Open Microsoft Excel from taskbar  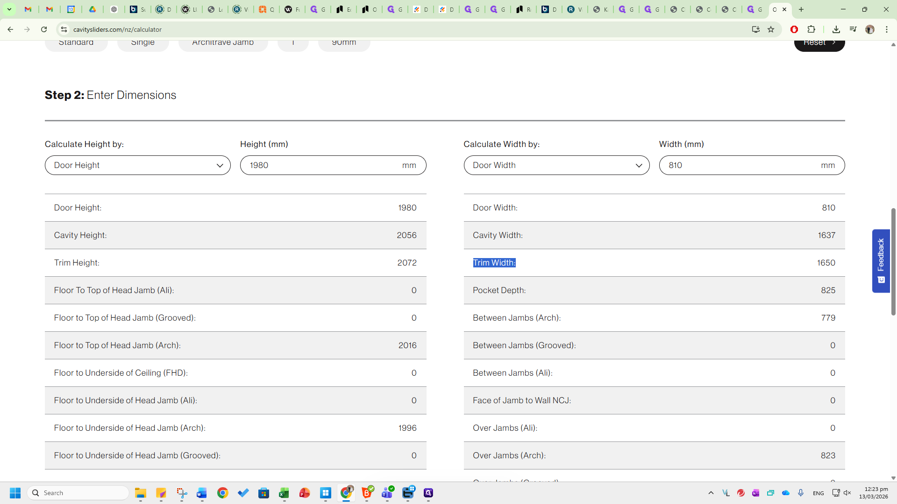pyautogui.click(x=284, y=493)
